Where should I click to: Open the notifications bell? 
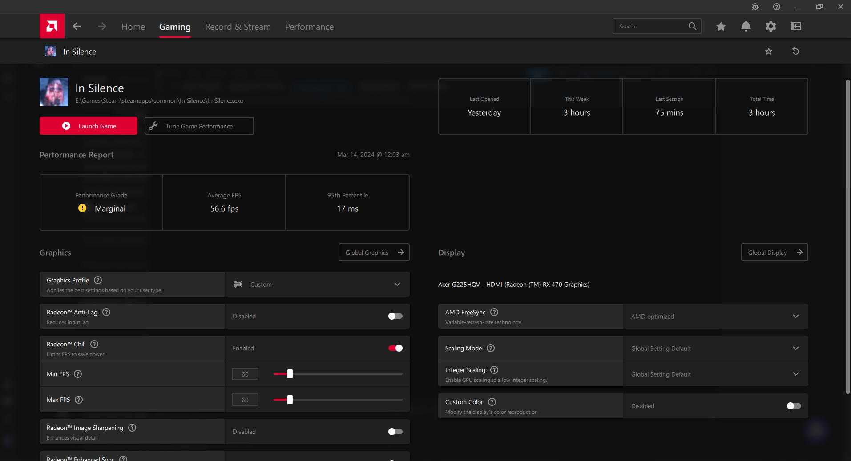746,26
